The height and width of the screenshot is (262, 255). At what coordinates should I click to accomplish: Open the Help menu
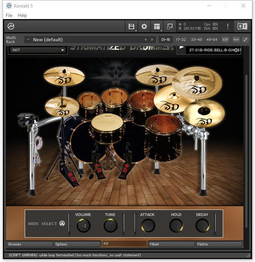(22, 15)
